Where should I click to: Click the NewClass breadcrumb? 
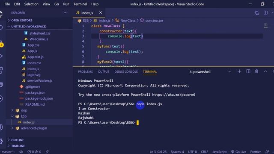click(x=128, y=21)
